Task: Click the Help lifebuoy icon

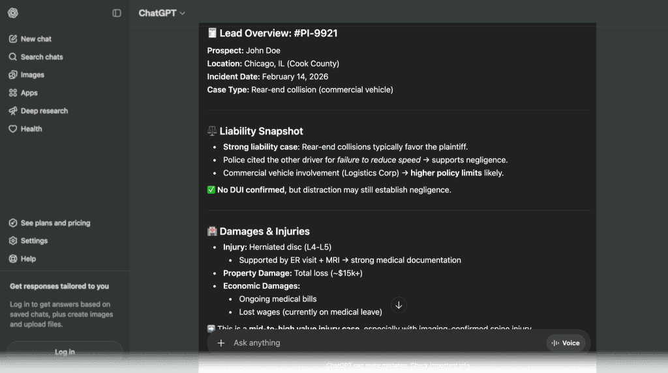Action: point(13,258)
